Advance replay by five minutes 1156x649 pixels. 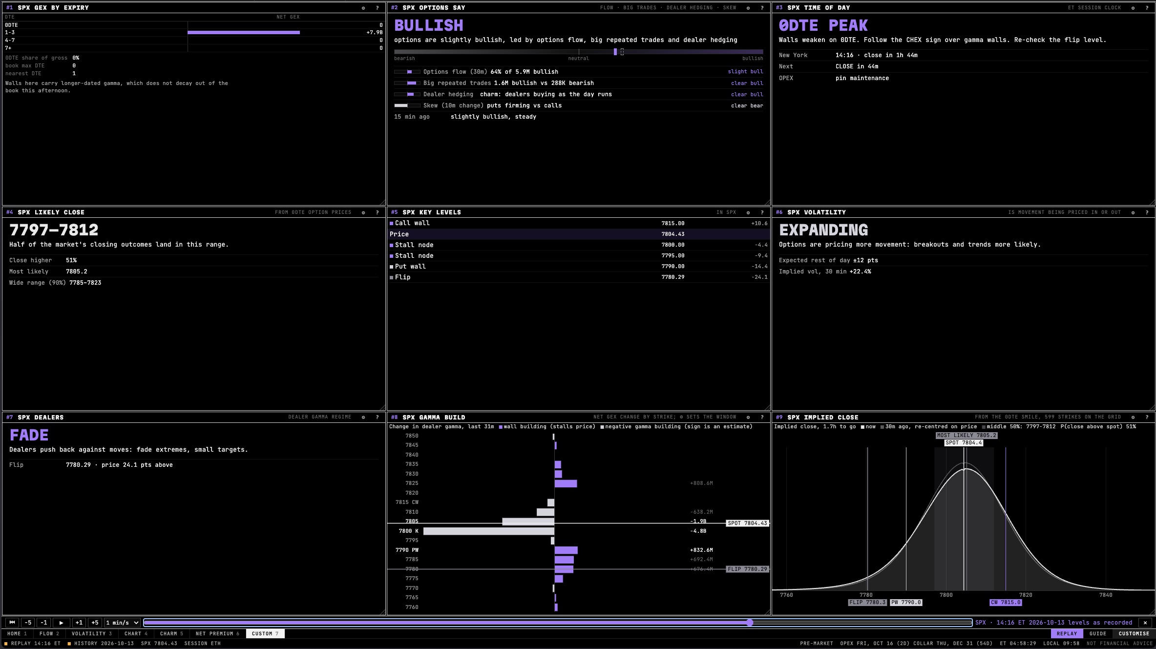point(95,623)
